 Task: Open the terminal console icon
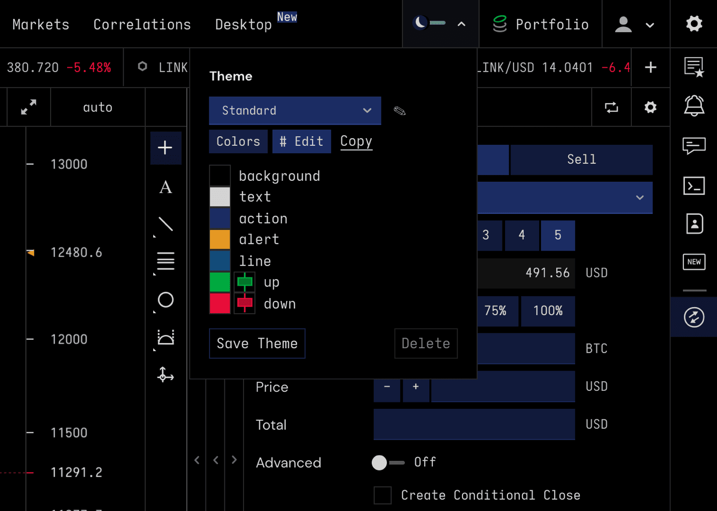[694, 186]
